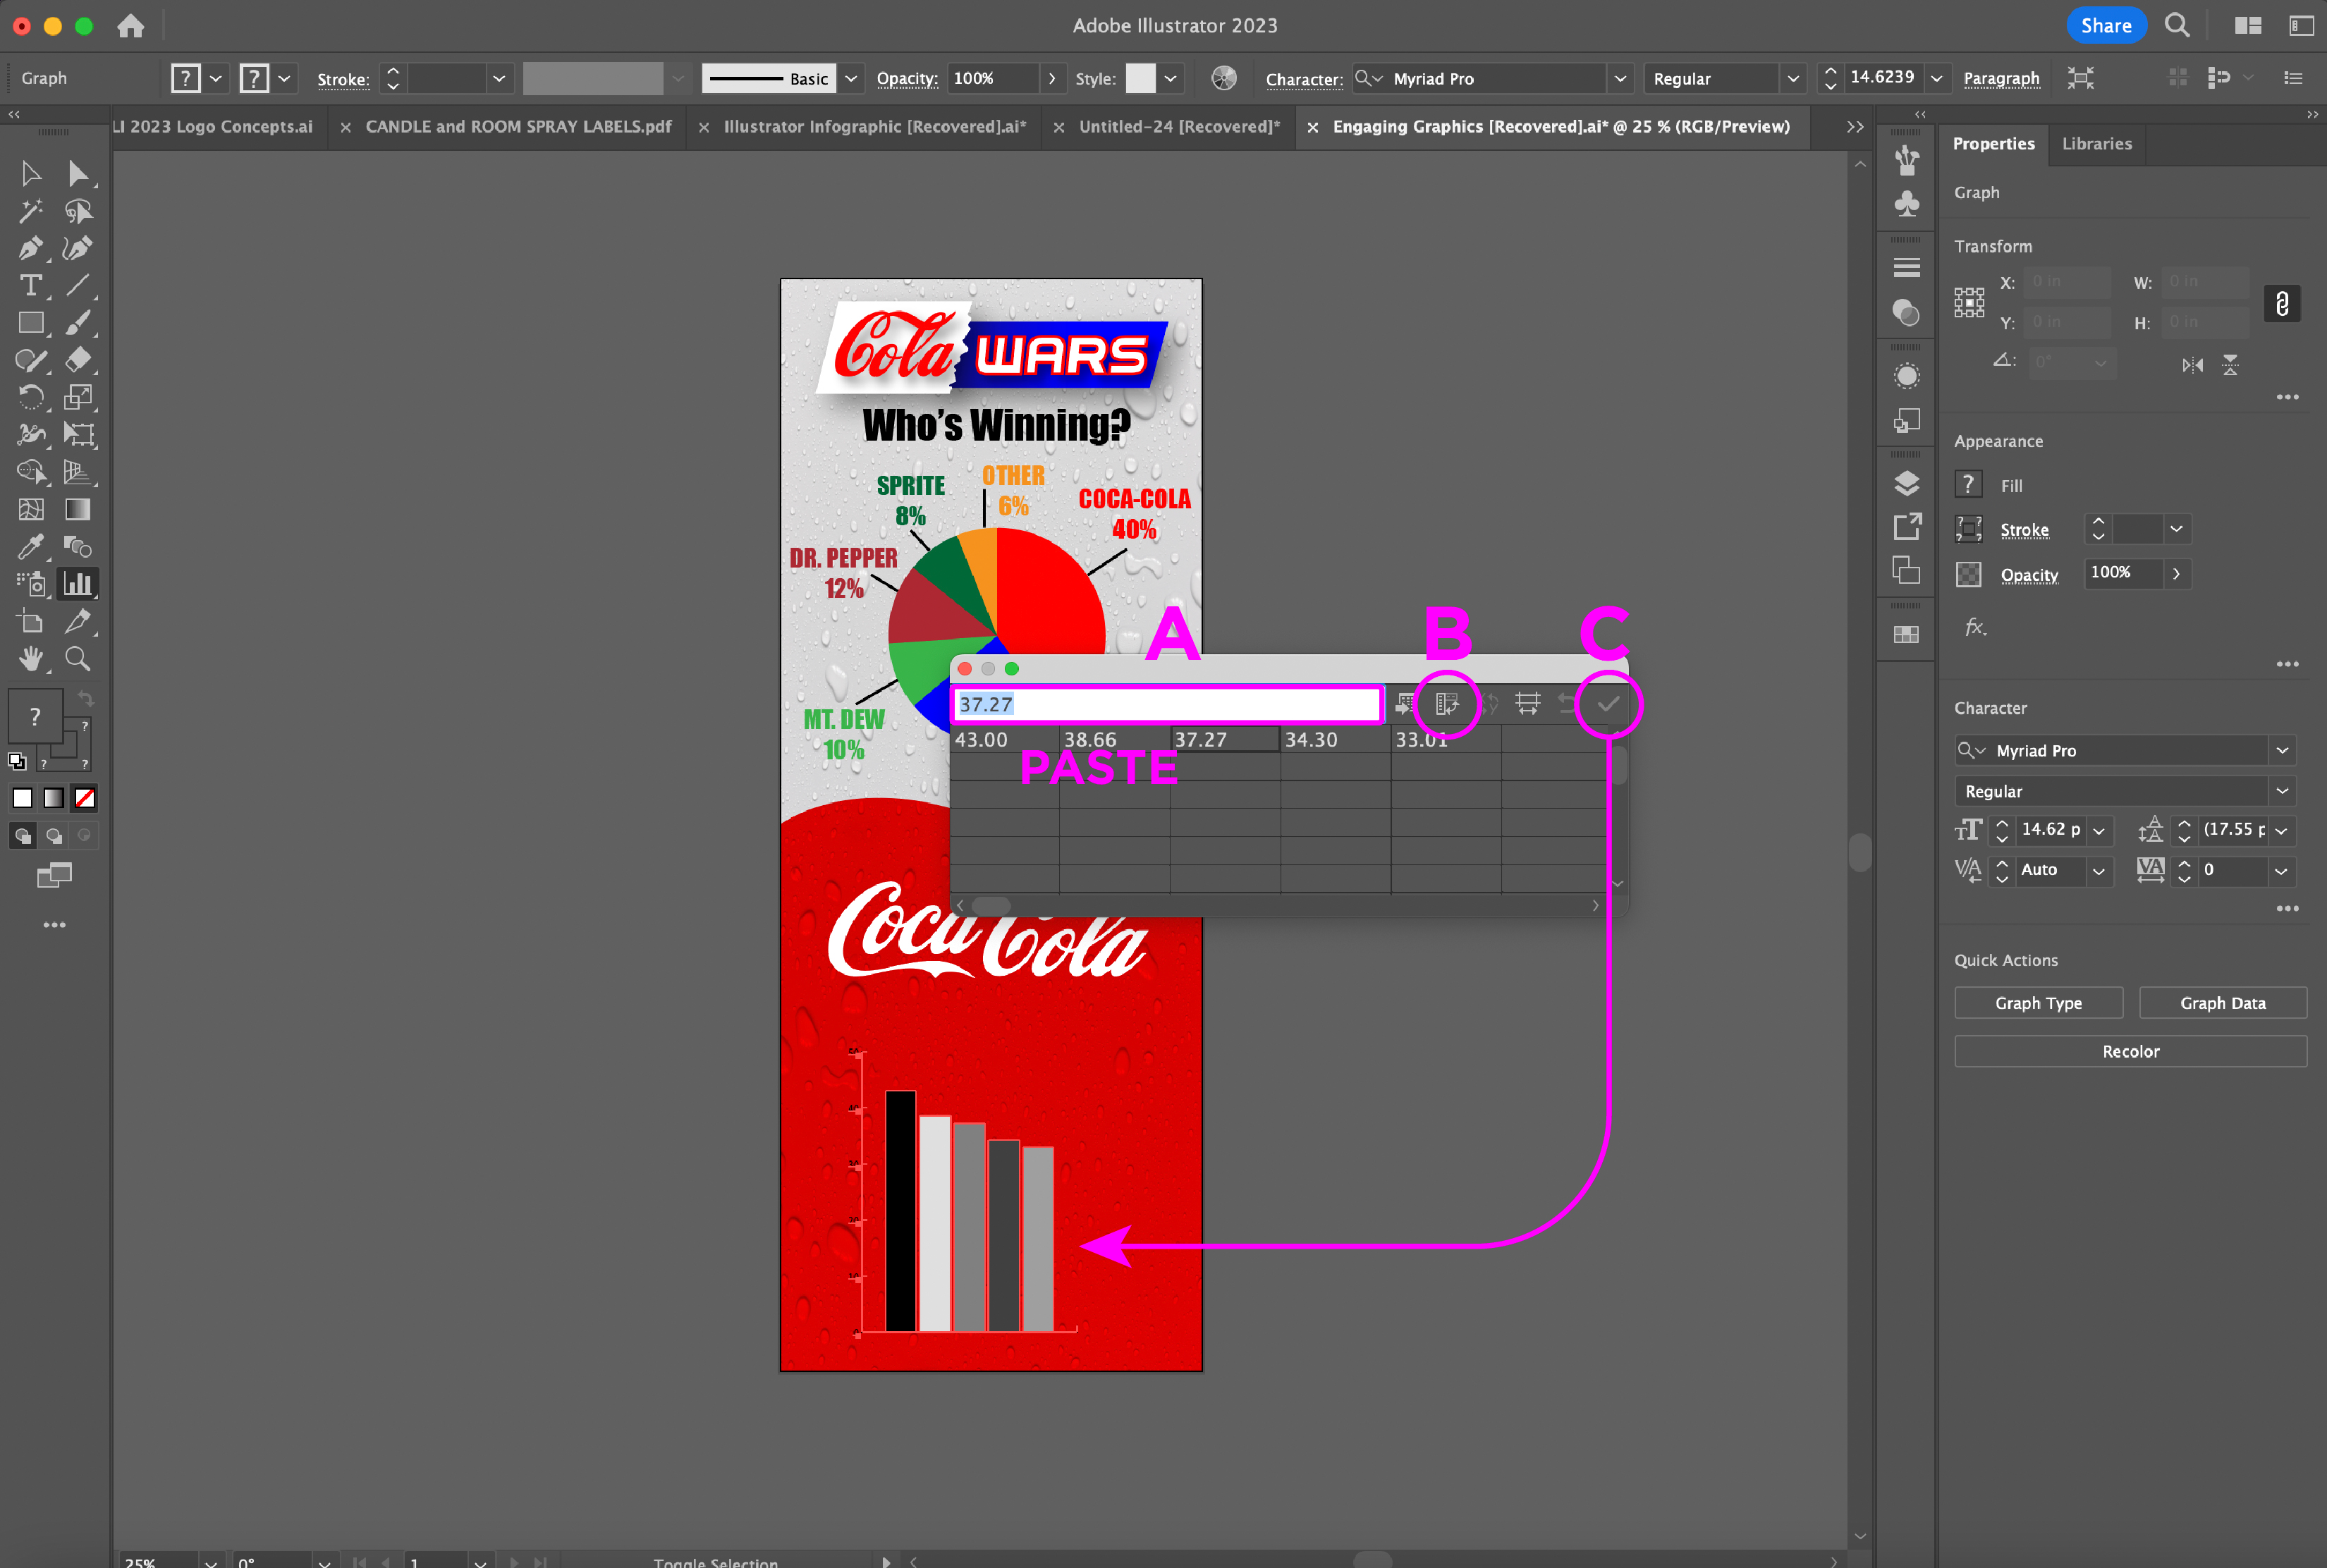Image resolution: width=2327 pixels, height=1568 pixels.
Task: Switch to the Libraries panel tab
Action: (x=2096, y=144)
